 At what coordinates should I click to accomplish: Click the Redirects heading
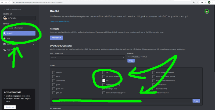pyautogui.click(x=55, y=29)
